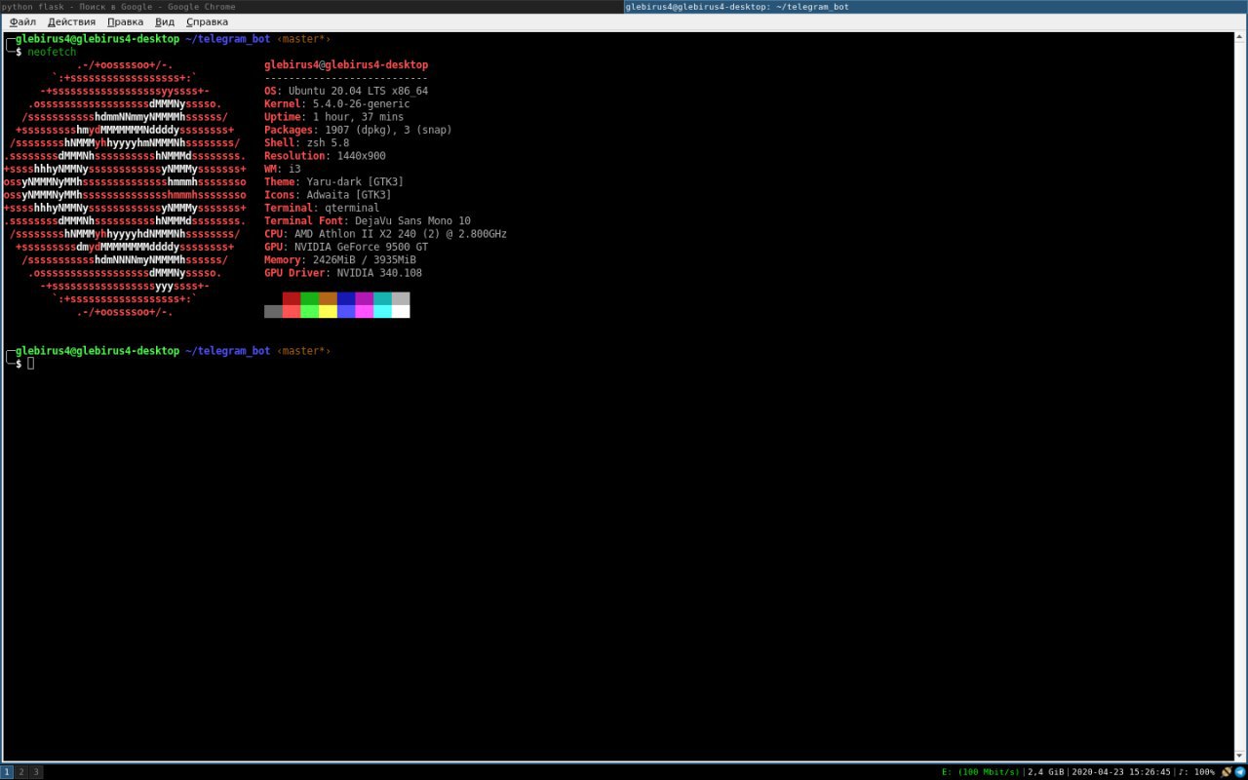This screenshot has width=1248, height=780.
Task: Click the Resolution: 1440x900 line
Action: click(x=325, y=156)
